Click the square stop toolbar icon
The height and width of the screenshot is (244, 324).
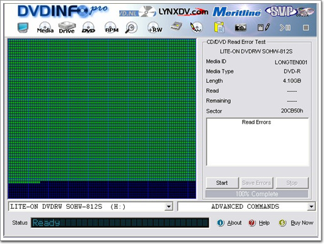306,28
